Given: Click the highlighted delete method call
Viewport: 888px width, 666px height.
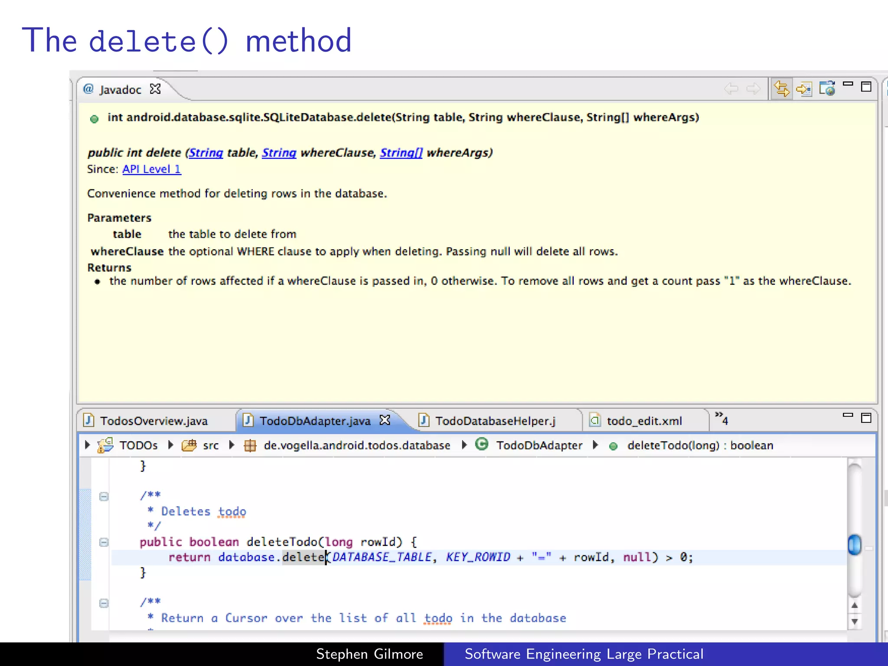Looking at the screenshot, I should pos(304,557).
